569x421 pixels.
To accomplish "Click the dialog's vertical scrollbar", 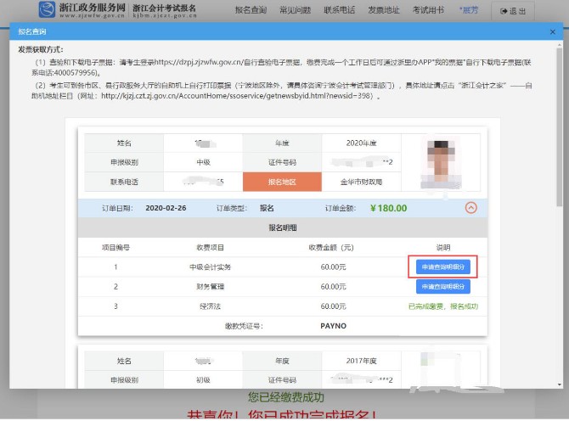I will click(x=558, y=170).
